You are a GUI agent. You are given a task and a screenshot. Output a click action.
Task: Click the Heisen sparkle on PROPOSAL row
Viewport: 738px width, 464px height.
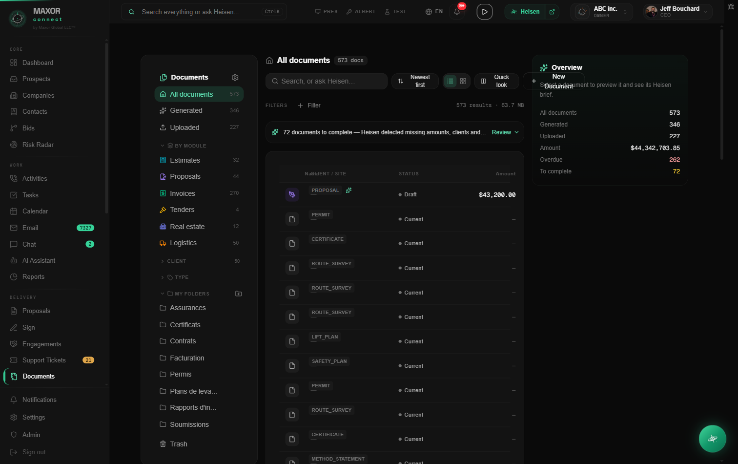[x=348, y=190]
